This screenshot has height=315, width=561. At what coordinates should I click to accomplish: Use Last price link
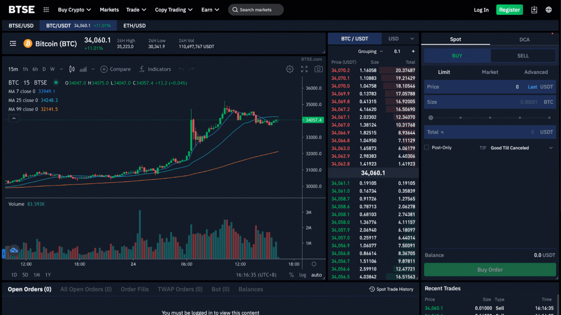[x=532, y=87]
